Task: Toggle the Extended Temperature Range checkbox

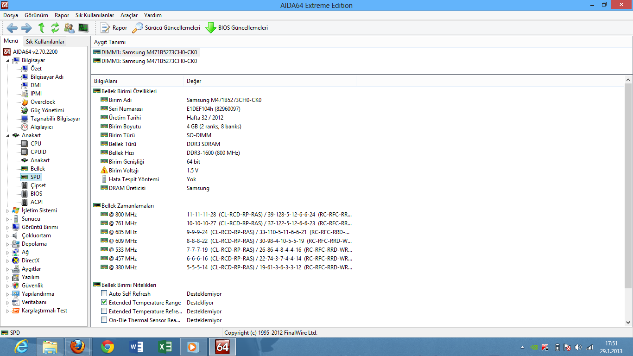Action: [x=104, y=303]
